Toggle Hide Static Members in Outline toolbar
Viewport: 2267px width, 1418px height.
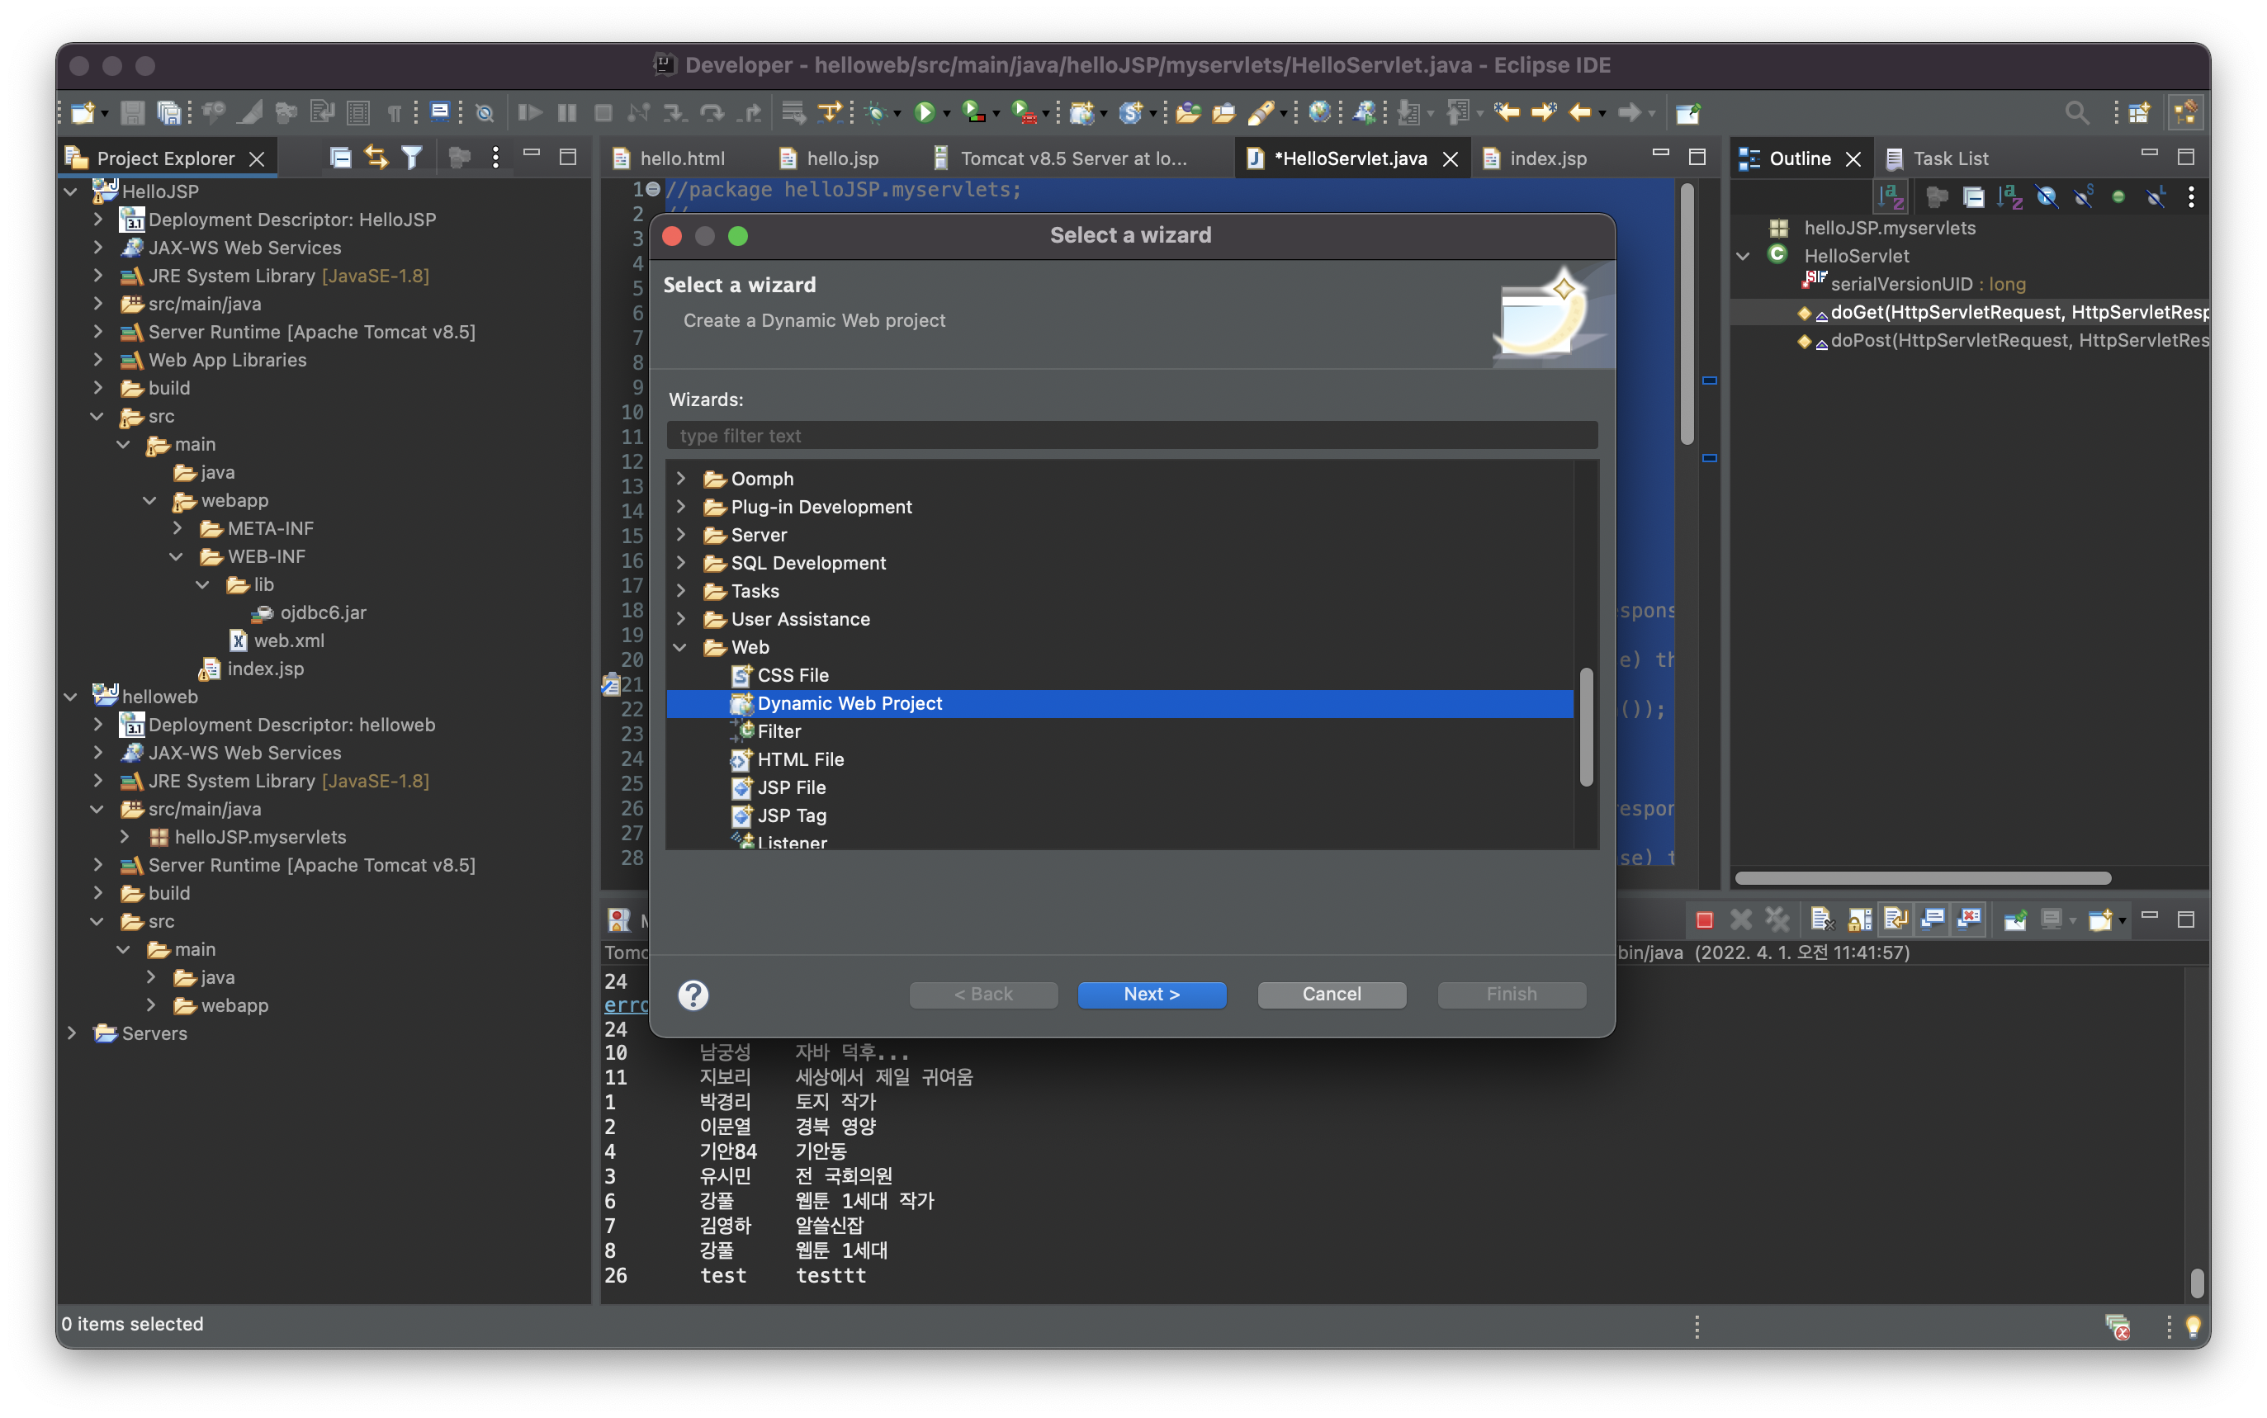(x=2083, y=197)
